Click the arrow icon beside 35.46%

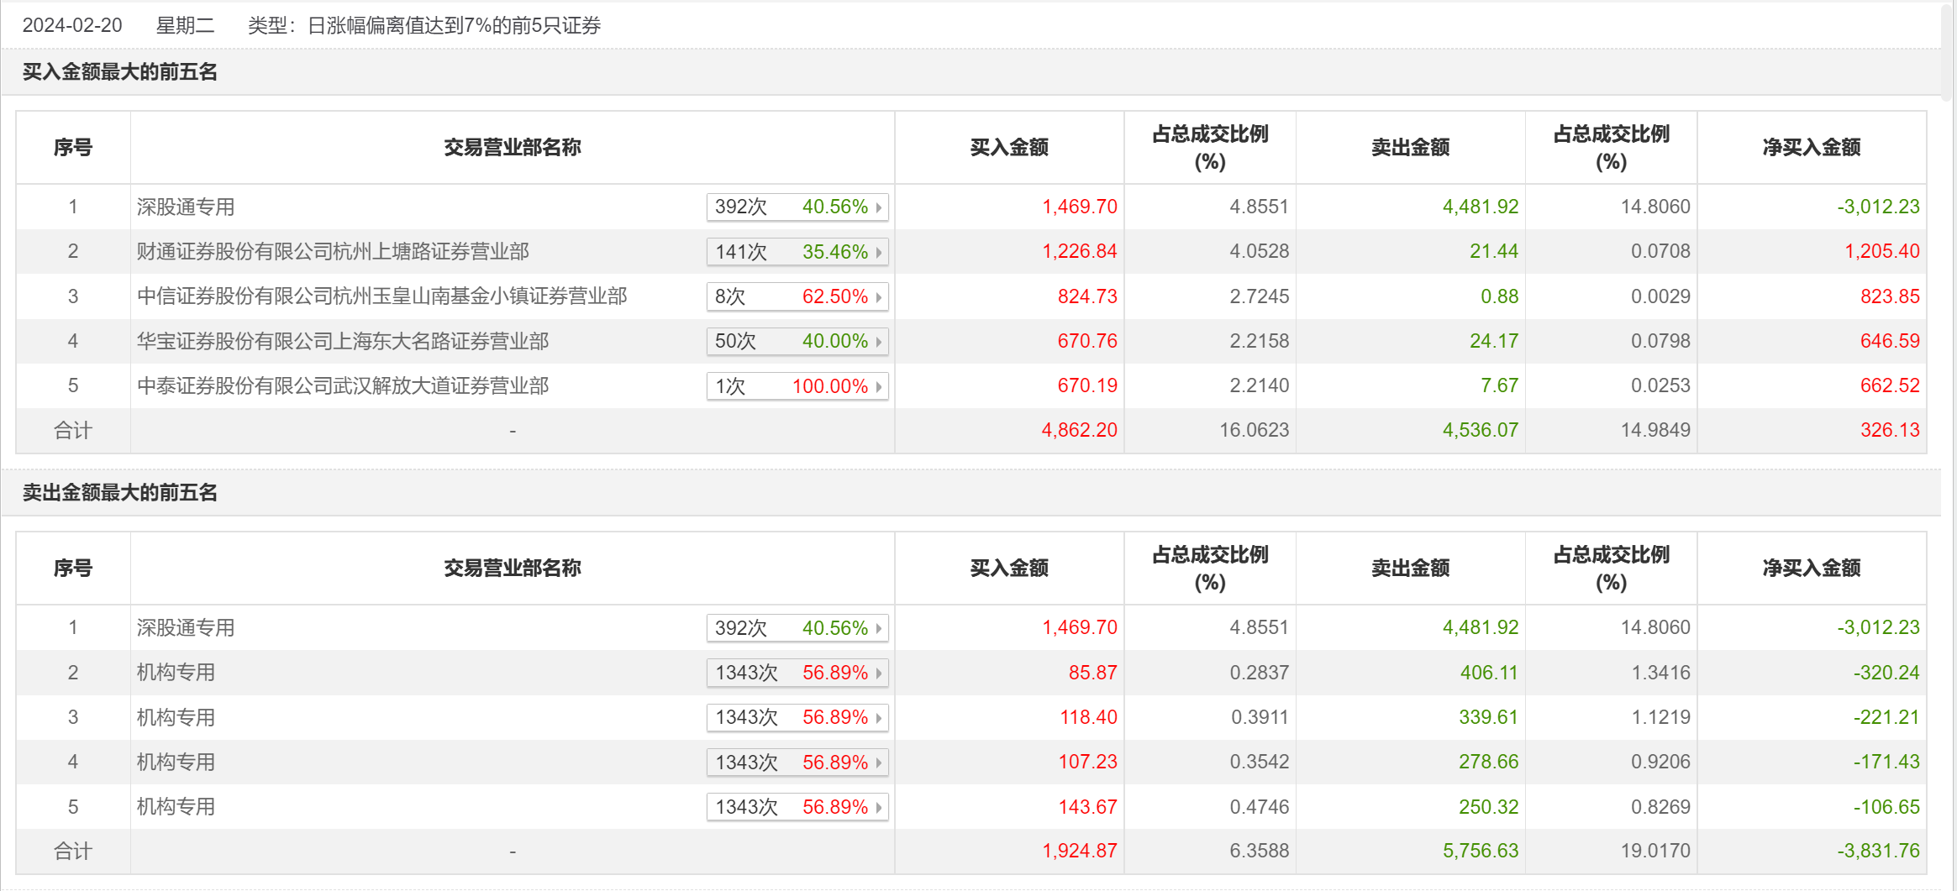click(x=879, y=253)
